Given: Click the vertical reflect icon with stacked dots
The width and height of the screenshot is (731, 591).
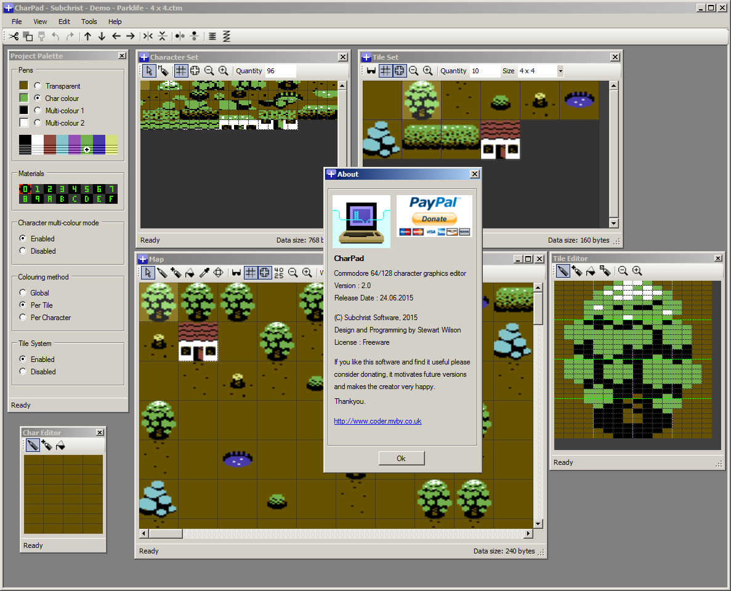Looking at the screenshot, I should point(195,36).
